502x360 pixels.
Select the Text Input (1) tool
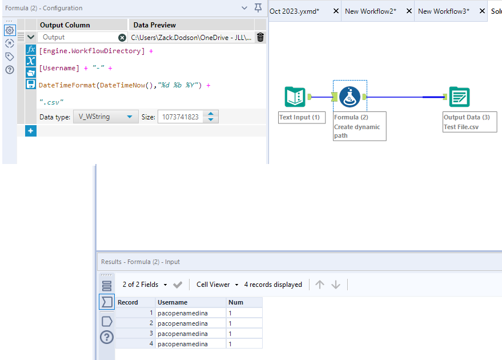pyautogui.click(x=295, y=97)
